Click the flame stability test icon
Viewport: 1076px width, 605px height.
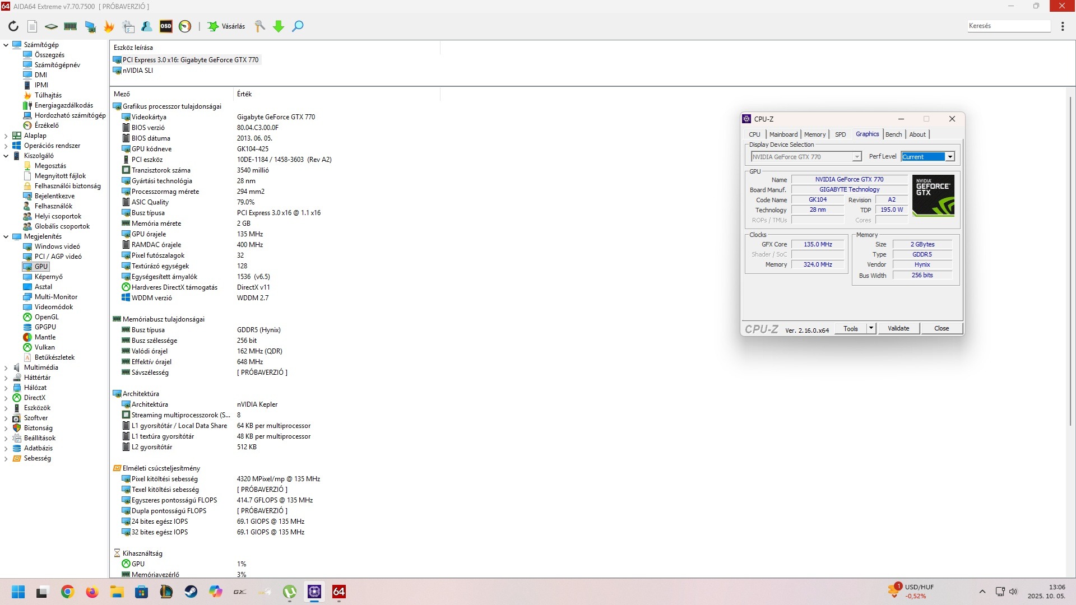click(109, 26)
